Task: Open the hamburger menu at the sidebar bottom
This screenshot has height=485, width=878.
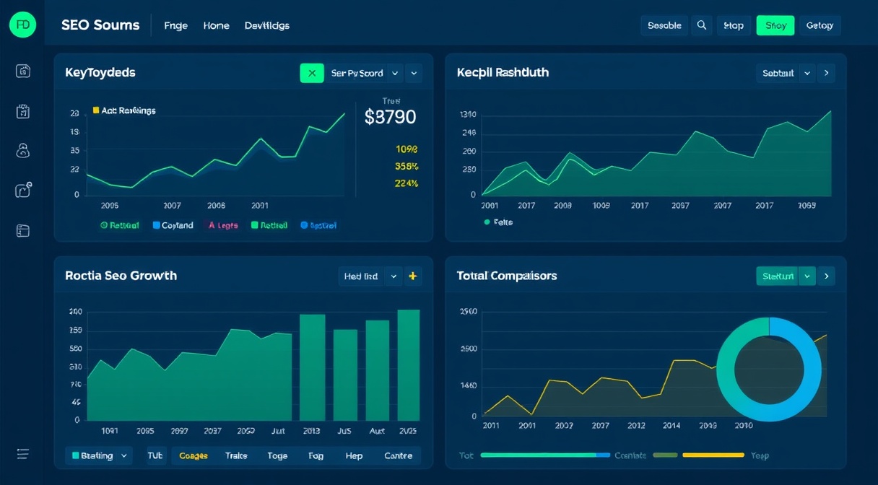Action: point(23,454)
